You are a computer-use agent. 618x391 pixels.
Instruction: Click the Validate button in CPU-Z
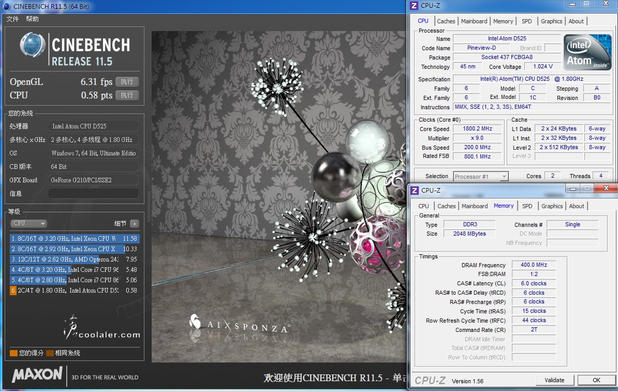pyautogui.click(x=554, y=380)
